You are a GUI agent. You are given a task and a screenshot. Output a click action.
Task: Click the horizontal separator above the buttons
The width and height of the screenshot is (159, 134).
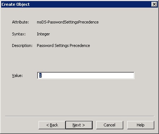[x=79, y=116]
